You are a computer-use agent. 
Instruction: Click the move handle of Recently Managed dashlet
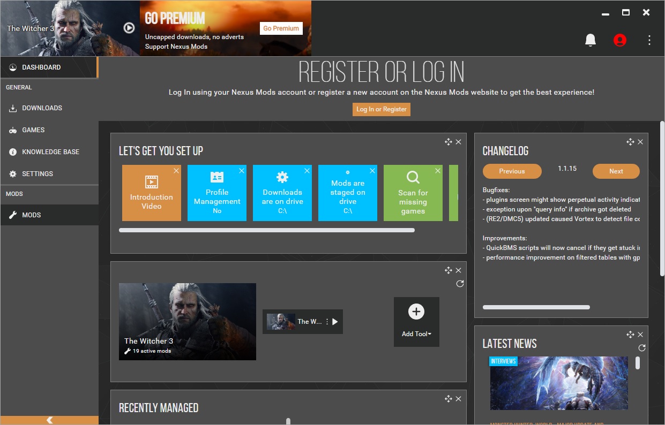(449, 399)
